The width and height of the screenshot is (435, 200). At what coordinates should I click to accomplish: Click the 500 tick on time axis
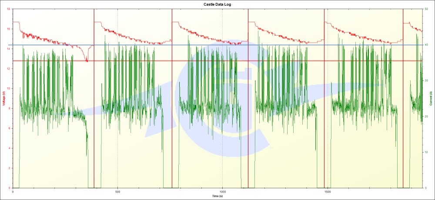click(x=117, y=191)
